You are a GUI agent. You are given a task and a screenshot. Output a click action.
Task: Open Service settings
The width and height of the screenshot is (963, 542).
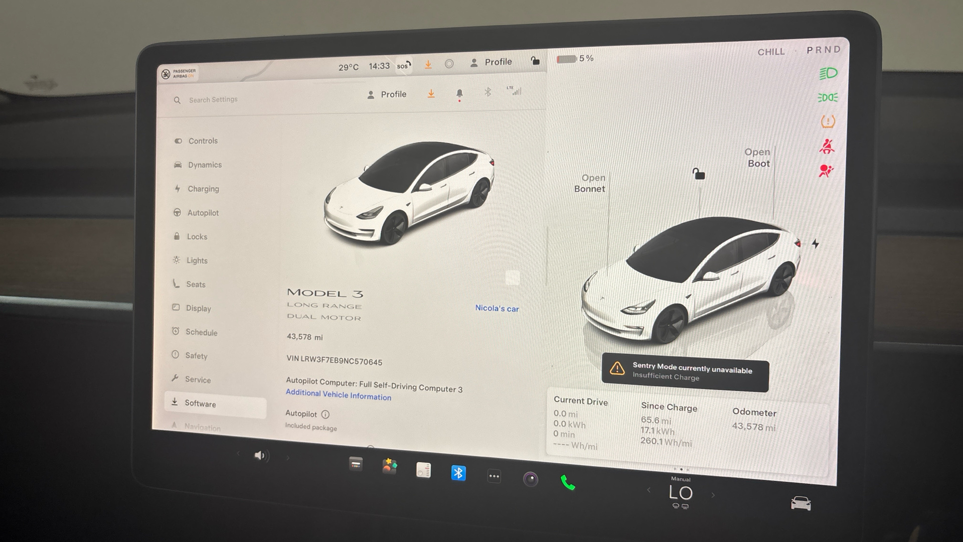tap(191, 379)
